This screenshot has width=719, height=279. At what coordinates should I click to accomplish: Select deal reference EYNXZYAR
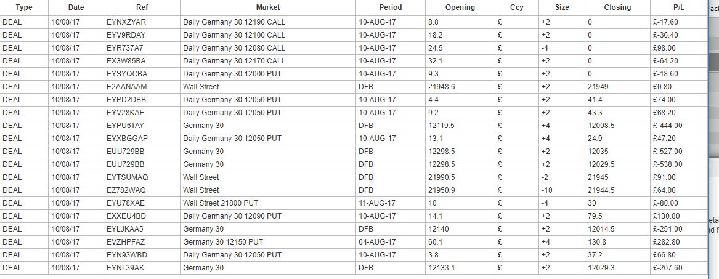pos(126,22)
